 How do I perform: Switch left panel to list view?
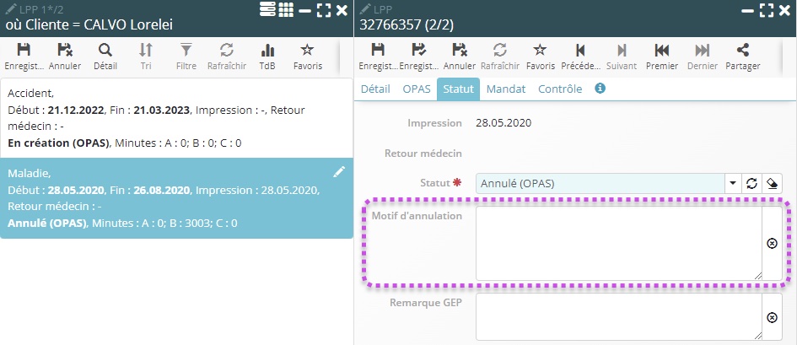coord(267,10)
